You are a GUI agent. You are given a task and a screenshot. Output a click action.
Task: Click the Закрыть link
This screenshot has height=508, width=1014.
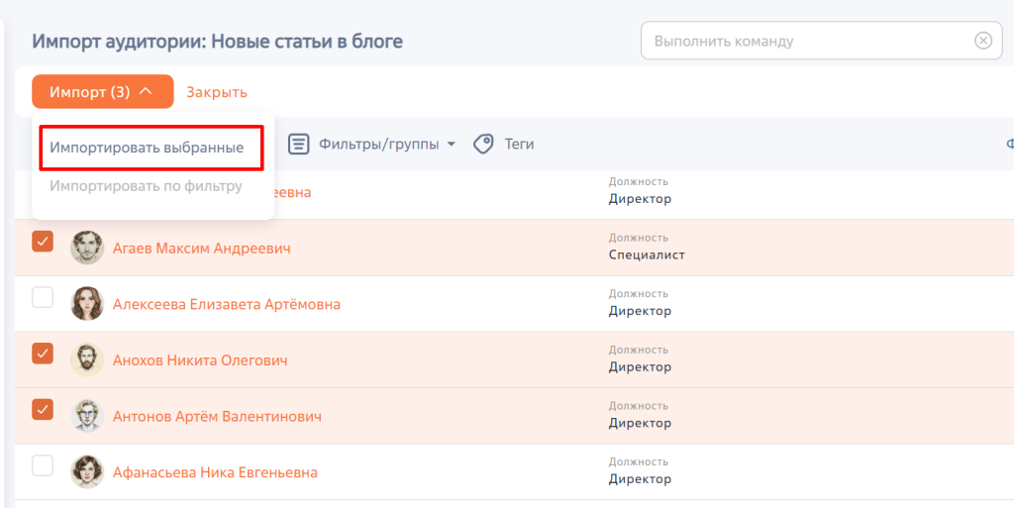tap(217, 92)
